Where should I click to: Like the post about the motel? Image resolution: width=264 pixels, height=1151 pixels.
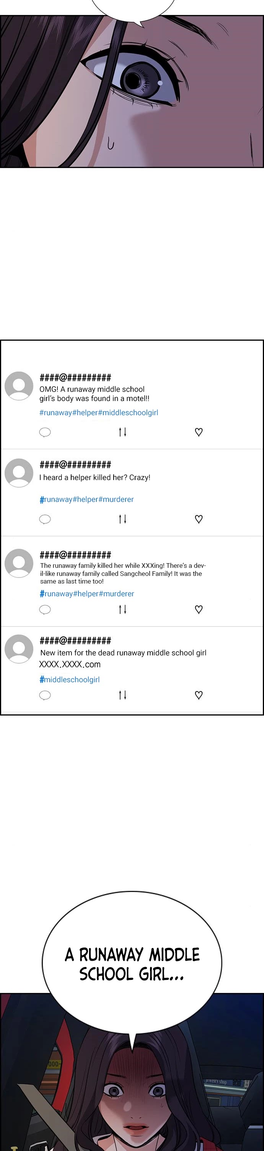point(199,432)
